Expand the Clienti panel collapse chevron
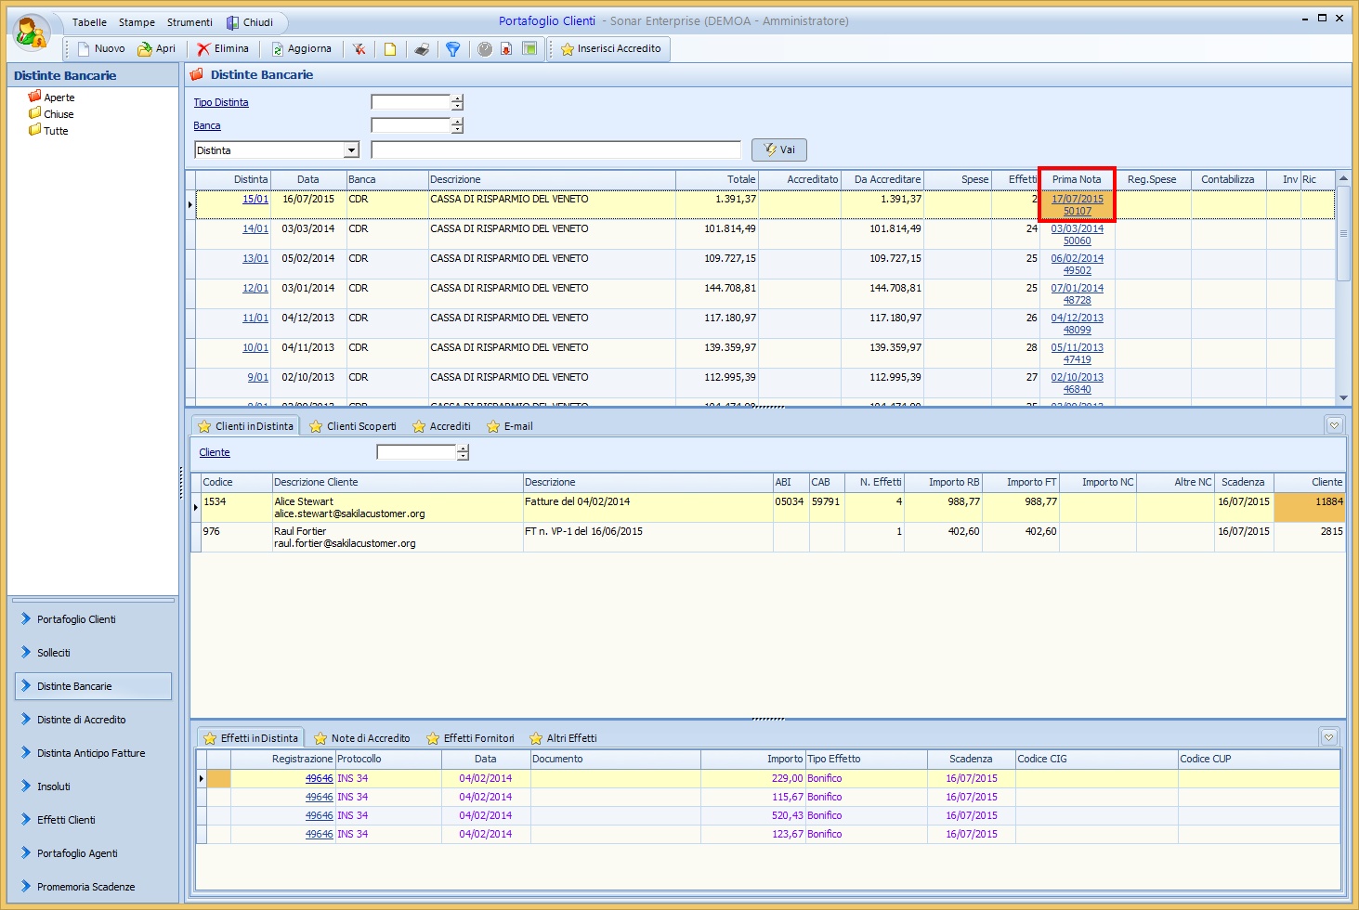This screenshot has height=910, width=1359. click(x=1334, y=425)
